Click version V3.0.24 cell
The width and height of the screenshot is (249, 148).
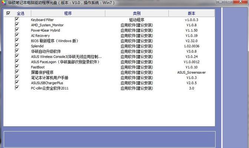(x=192, y=57)
